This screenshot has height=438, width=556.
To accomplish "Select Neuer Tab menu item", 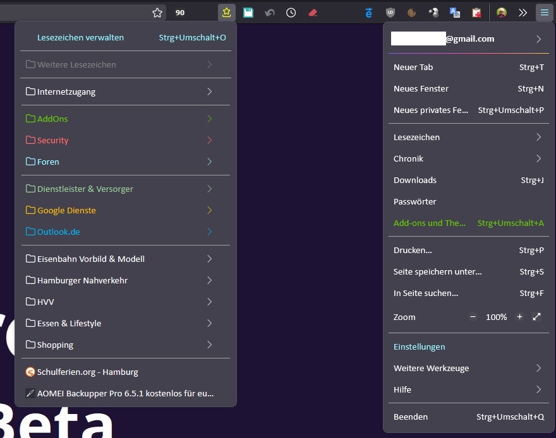I will 468,68.
